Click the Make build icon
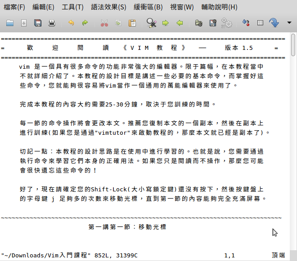297x261 pixels. (246, 23)
